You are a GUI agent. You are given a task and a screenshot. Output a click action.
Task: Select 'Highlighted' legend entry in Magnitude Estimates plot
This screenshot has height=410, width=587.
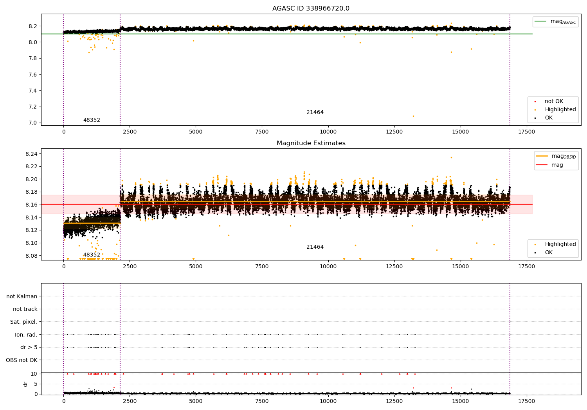pos(560,244)
